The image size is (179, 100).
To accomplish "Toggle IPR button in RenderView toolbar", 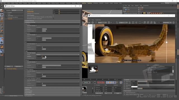I will pos(93,22).
